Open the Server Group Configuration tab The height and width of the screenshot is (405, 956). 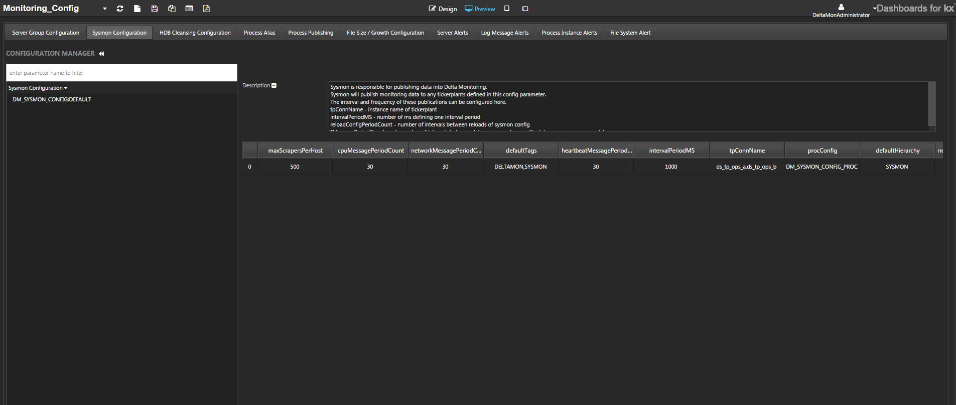46,33
